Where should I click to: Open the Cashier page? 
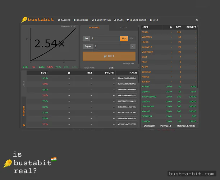[64, 20]
